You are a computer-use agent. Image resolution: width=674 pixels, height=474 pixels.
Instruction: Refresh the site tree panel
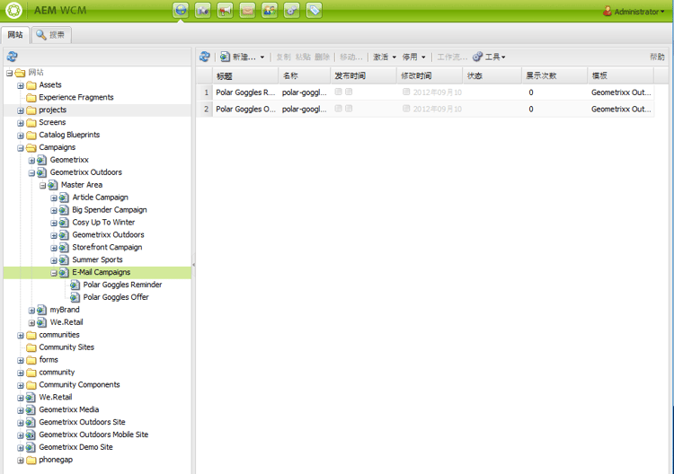tap(12, 57)
